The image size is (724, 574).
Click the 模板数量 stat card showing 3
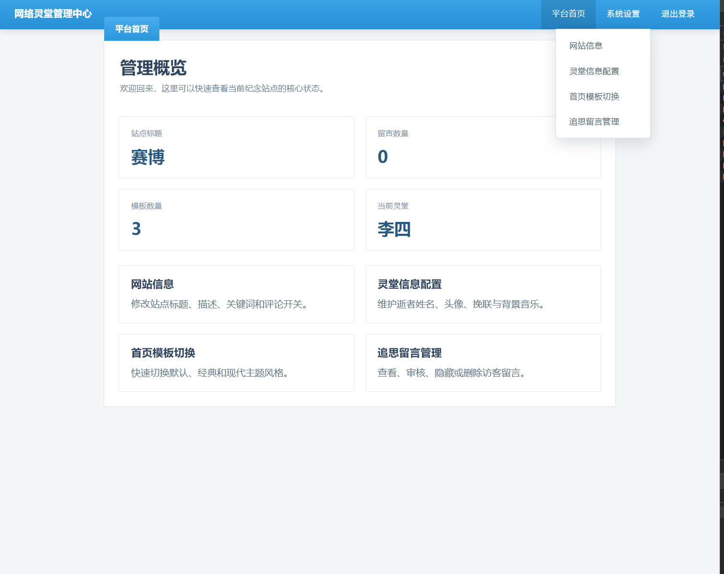(x=236, y=220)
